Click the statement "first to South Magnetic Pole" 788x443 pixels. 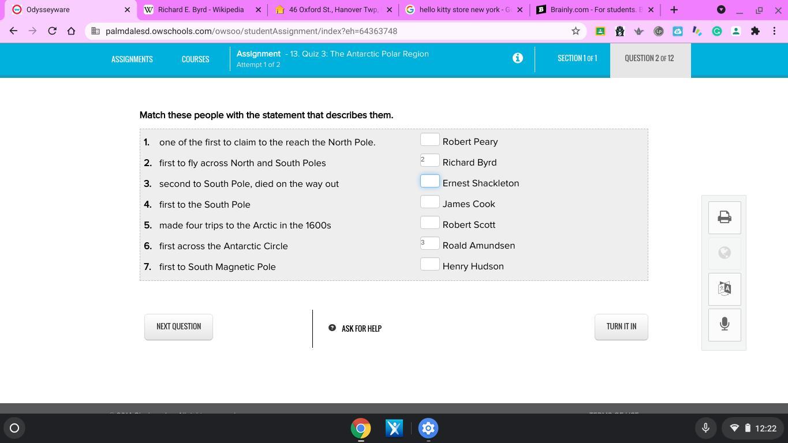(218, 267)
